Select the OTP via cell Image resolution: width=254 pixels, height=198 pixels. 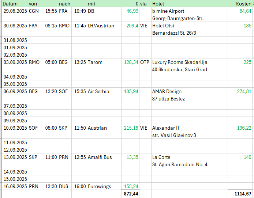(x=145, y=66)
